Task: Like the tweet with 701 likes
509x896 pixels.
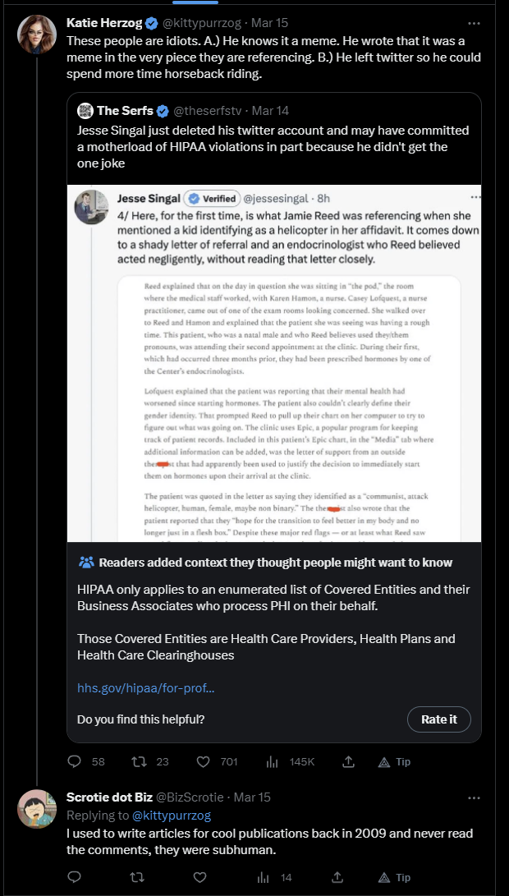Action: (x=203, y=761)
